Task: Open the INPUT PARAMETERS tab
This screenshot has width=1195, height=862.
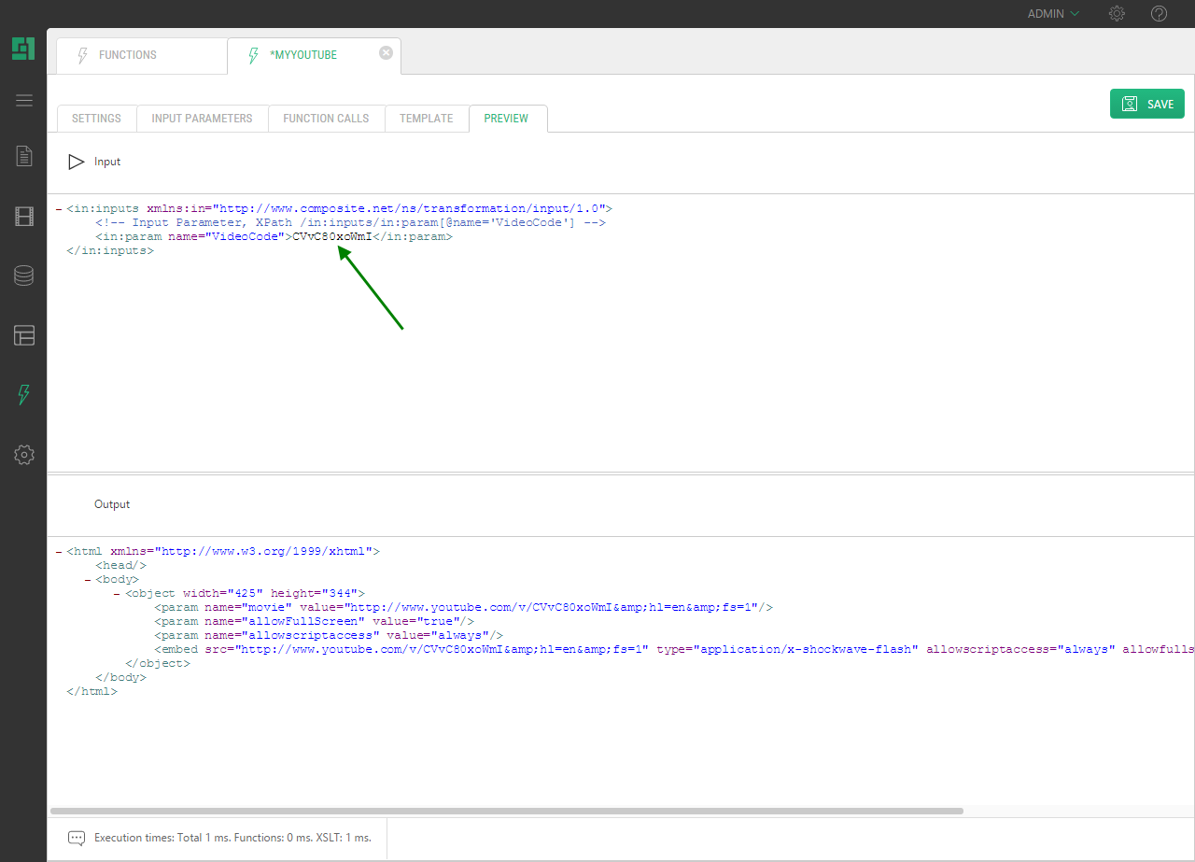Action: pos(202,119)
